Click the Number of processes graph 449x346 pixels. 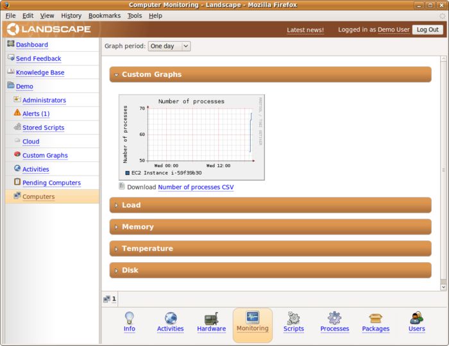point(192,137)
